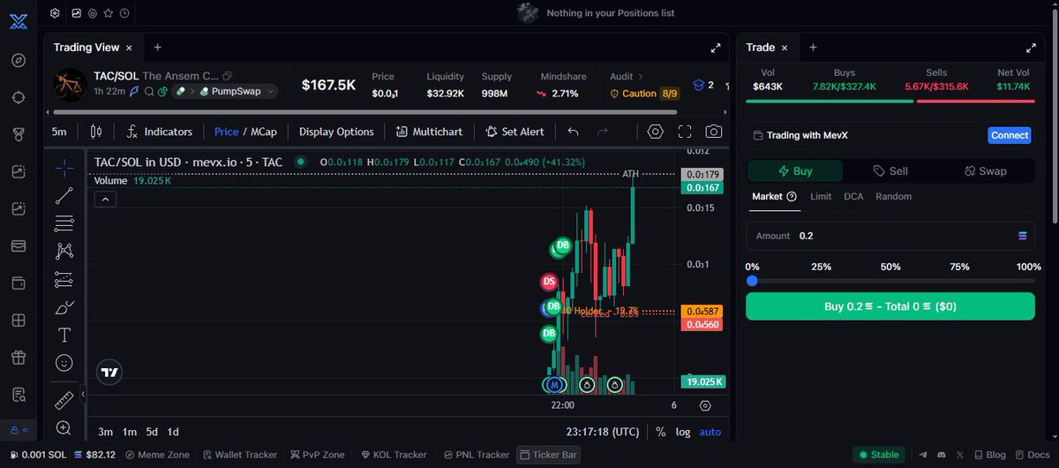
Task: Click the amount percentage slider handle
Action: [x=752, y=281]
